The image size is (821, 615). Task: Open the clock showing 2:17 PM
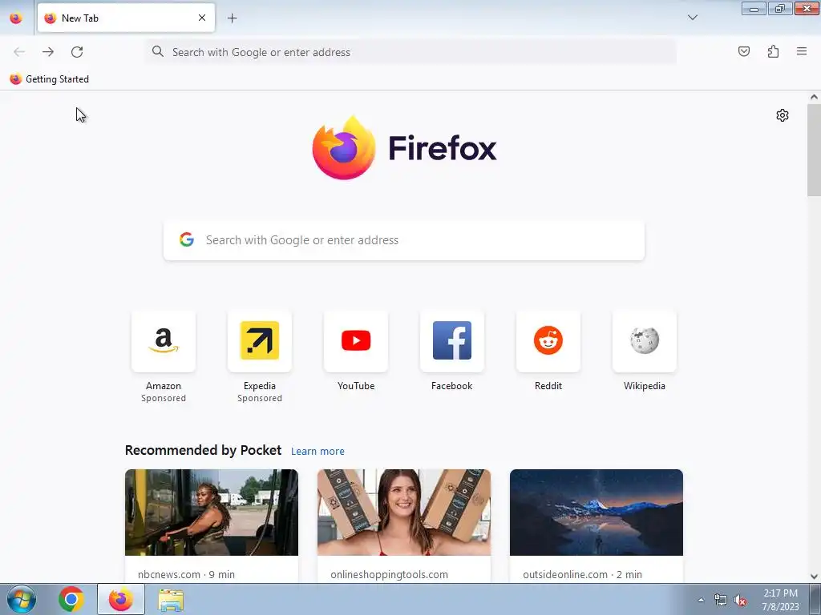pos(780,600)
